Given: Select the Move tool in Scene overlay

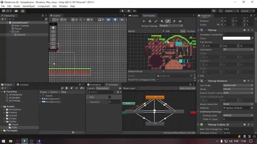Looking at the screenshot, I should tap(53, 32).
